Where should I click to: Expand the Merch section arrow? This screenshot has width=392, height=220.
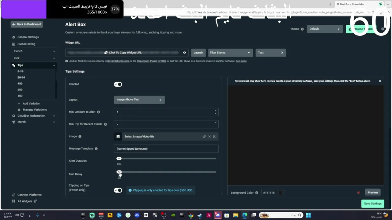(x=54, y=122)
